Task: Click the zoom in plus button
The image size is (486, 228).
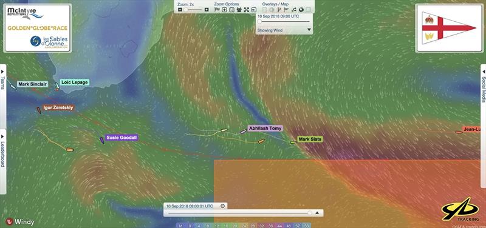Action: 207,10
